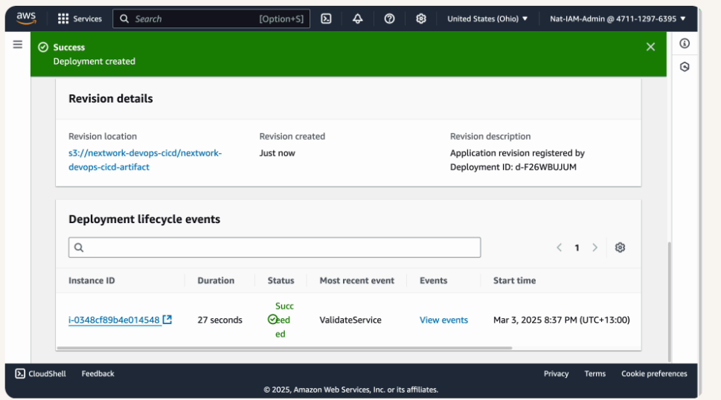Launch CloudShell from the top bar icon

(x=326, y=19)
